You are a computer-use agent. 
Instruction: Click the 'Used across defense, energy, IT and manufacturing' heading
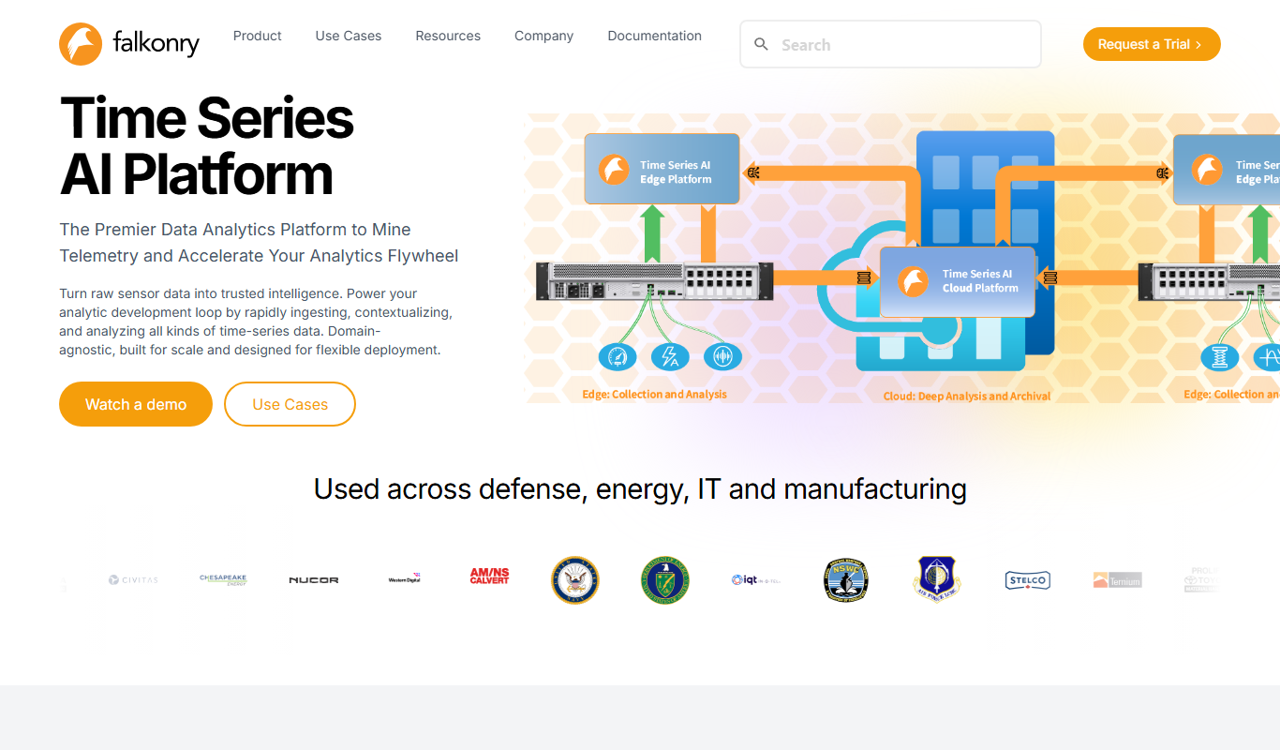pyautogui.click(x=640, y=488)
